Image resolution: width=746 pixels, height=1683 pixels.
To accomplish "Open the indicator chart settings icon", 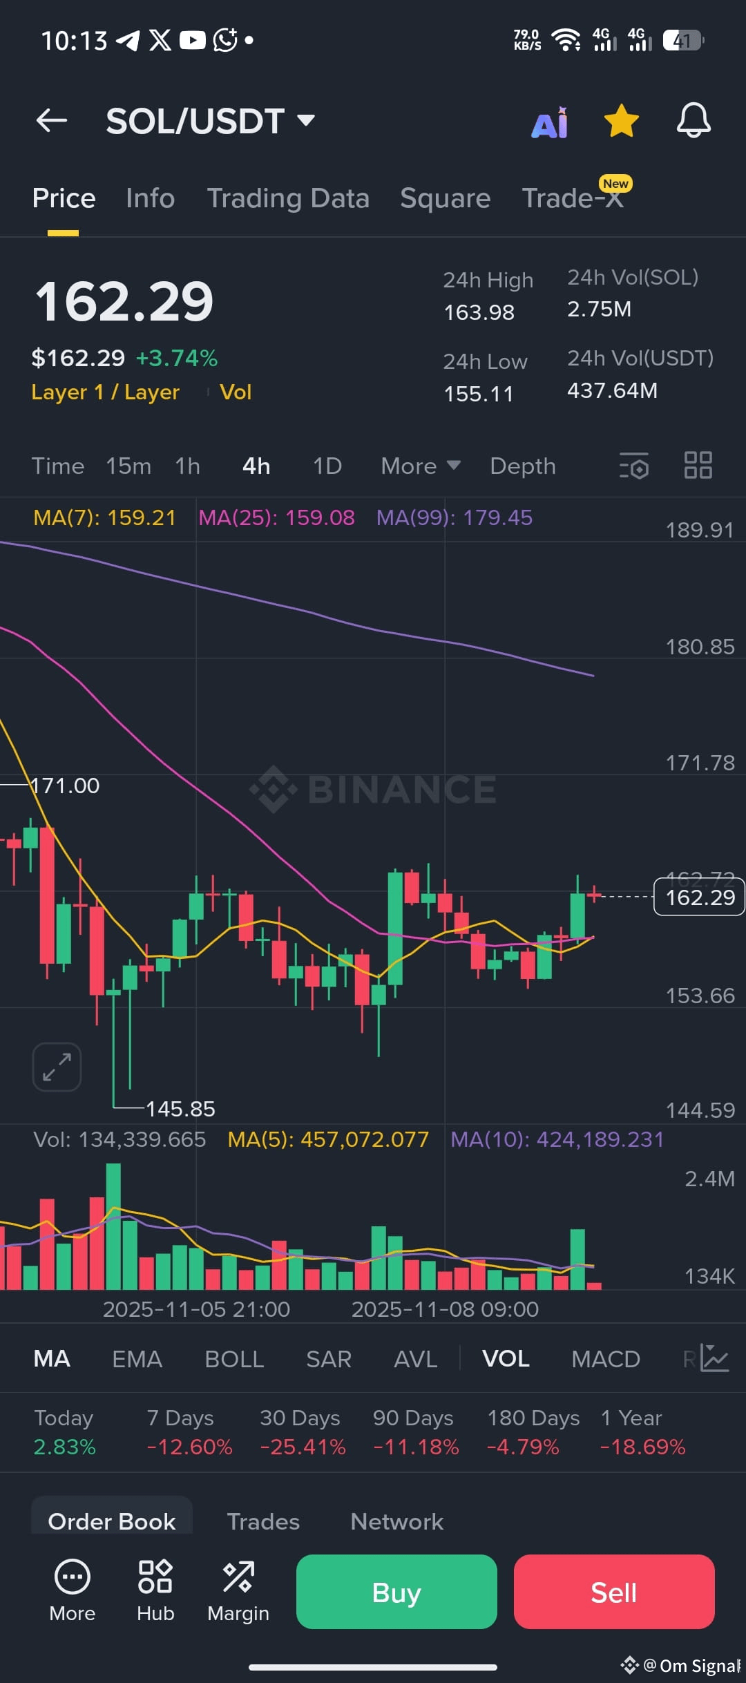I will (714, 1358).
